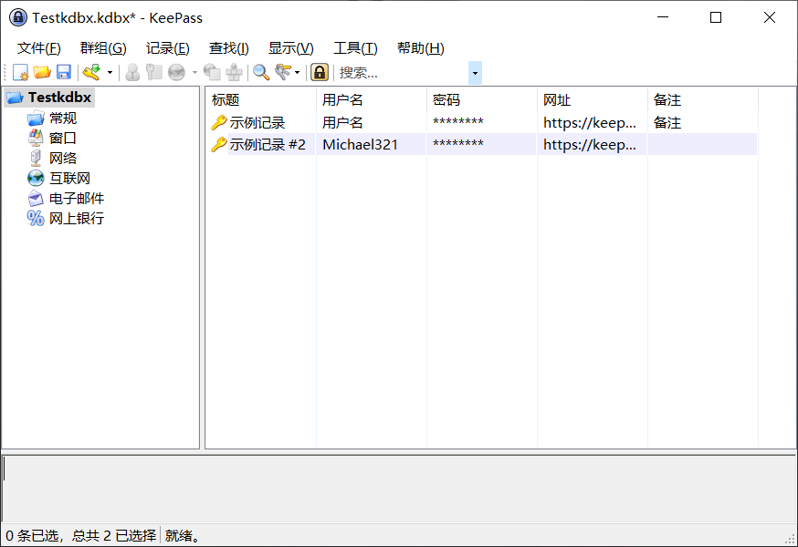
Task: Click the Open database folder icon
Action: [42, 72]
